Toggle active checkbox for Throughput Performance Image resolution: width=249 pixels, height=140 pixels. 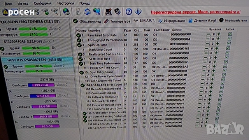click(229, 38)
